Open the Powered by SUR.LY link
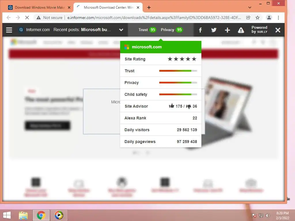Screen dimensions: 295x221 260,30
